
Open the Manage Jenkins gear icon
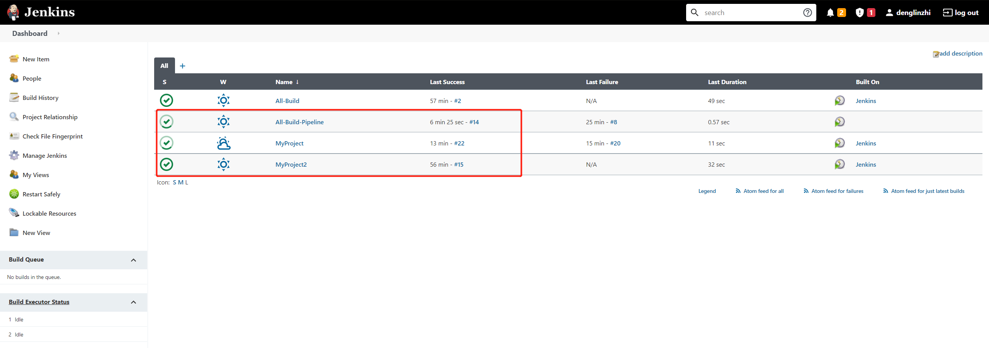[x=14, y=155]
